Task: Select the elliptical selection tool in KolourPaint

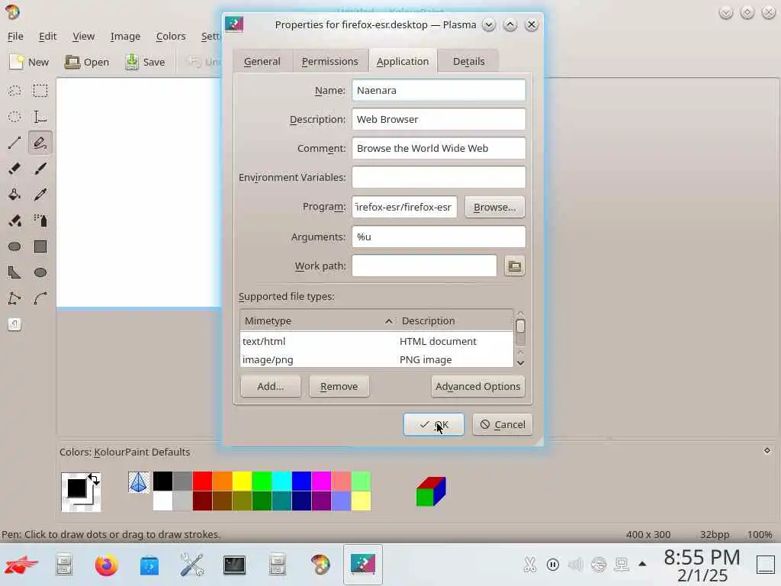Action: coord(14,117)
